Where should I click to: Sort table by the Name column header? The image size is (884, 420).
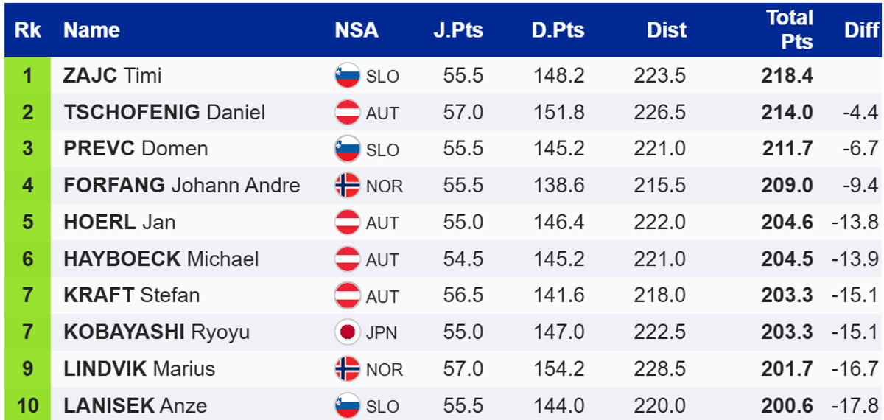tap(91, 30)
